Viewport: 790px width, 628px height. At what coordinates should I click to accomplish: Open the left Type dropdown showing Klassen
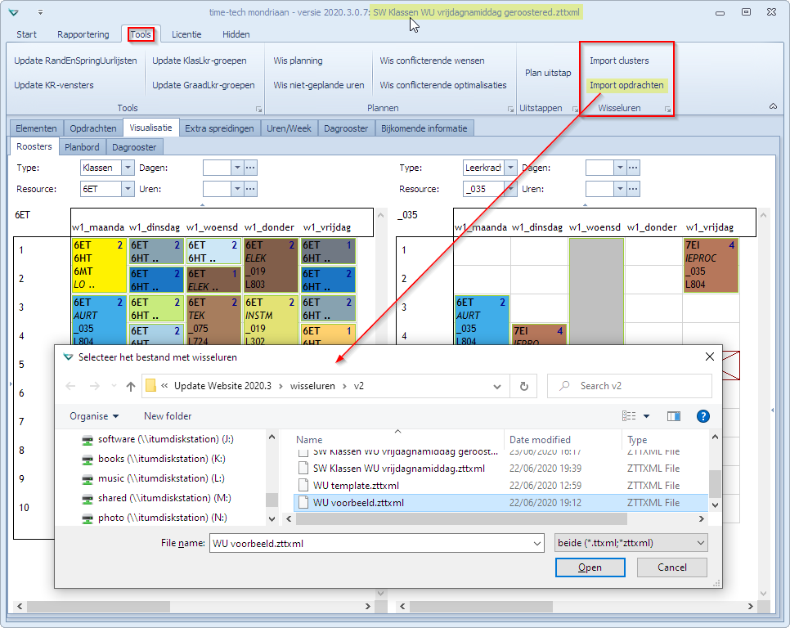(128, 168)
